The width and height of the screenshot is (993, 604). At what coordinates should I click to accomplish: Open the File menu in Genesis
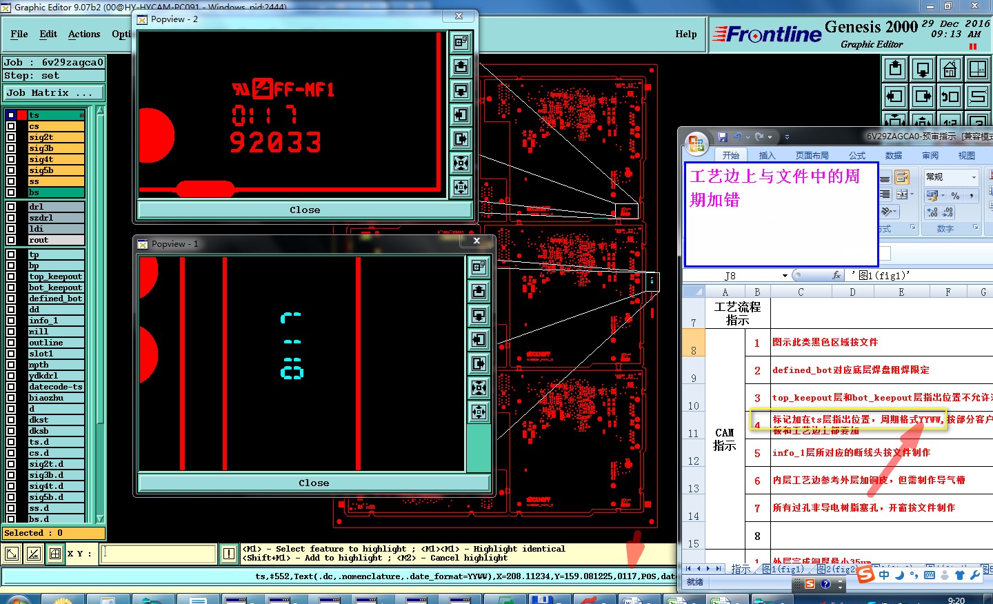(x=19, y=34)
